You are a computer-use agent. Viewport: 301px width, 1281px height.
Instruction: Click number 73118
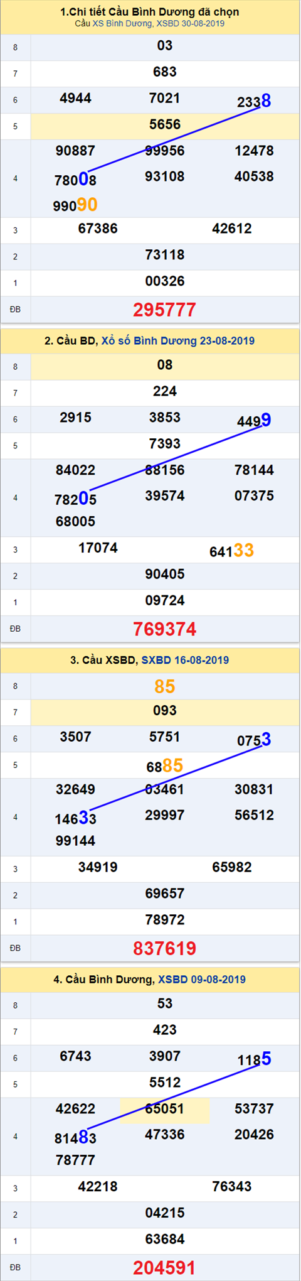pyautogui.click(x=165, y=255)
